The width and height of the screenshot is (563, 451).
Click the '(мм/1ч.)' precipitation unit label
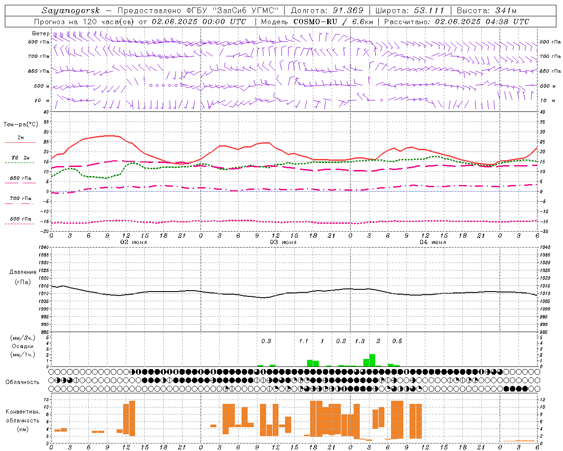[23, 355]
